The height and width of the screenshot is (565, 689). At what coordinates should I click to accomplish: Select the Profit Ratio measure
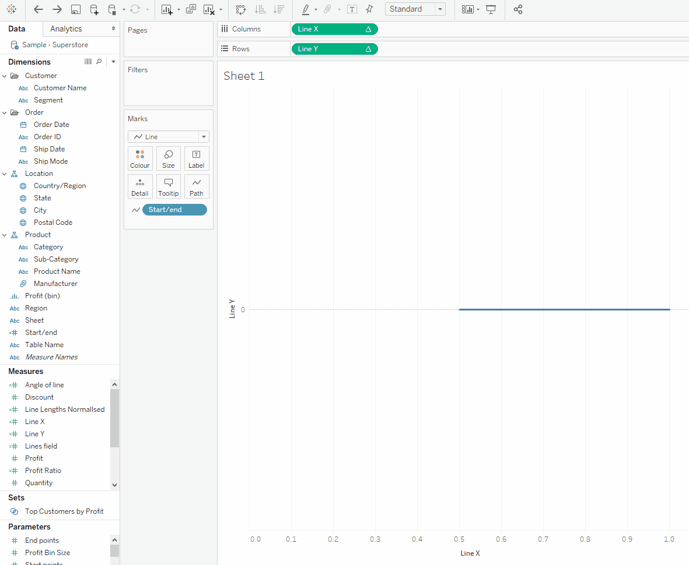[43, 470]
